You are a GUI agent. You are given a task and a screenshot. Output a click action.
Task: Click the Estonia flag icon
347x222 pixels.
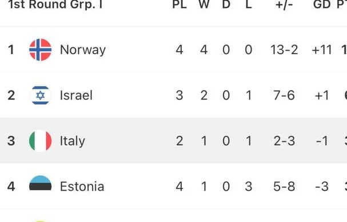point(40,183)
